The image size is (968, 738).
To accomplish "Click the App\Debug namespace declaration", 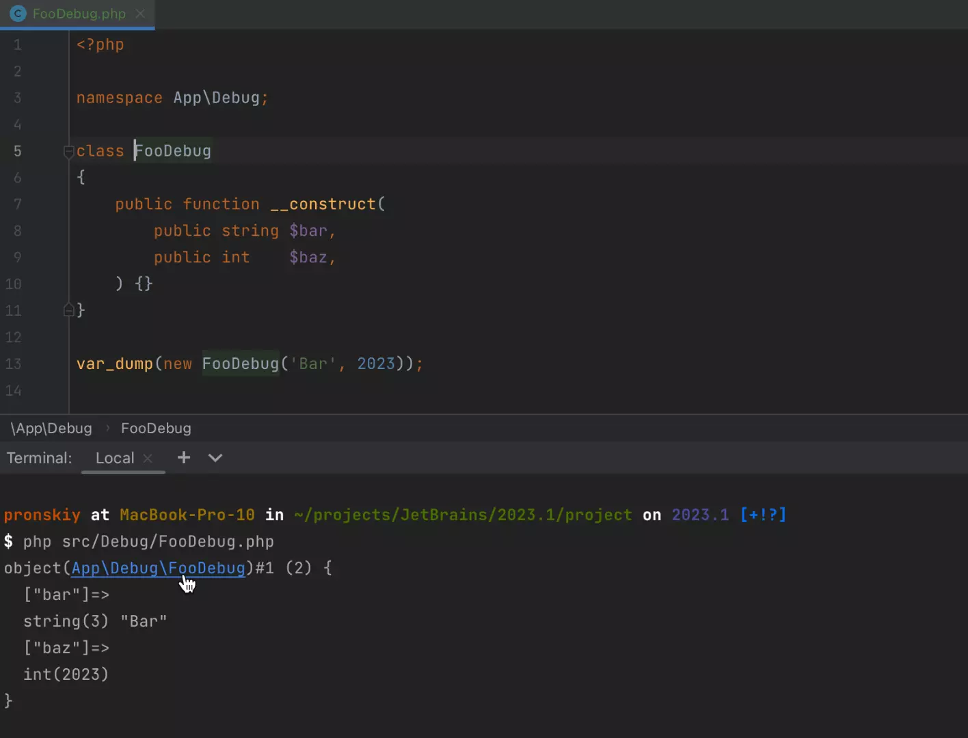I will coord(216,98).
